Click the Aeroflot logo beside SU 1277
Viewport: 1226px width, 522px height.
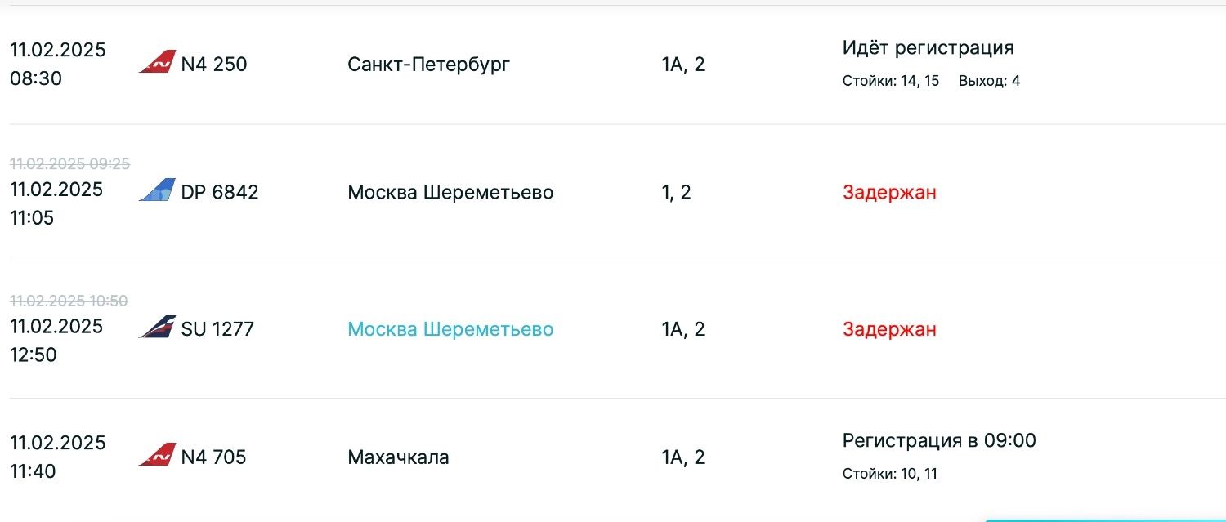pos(157,328)
